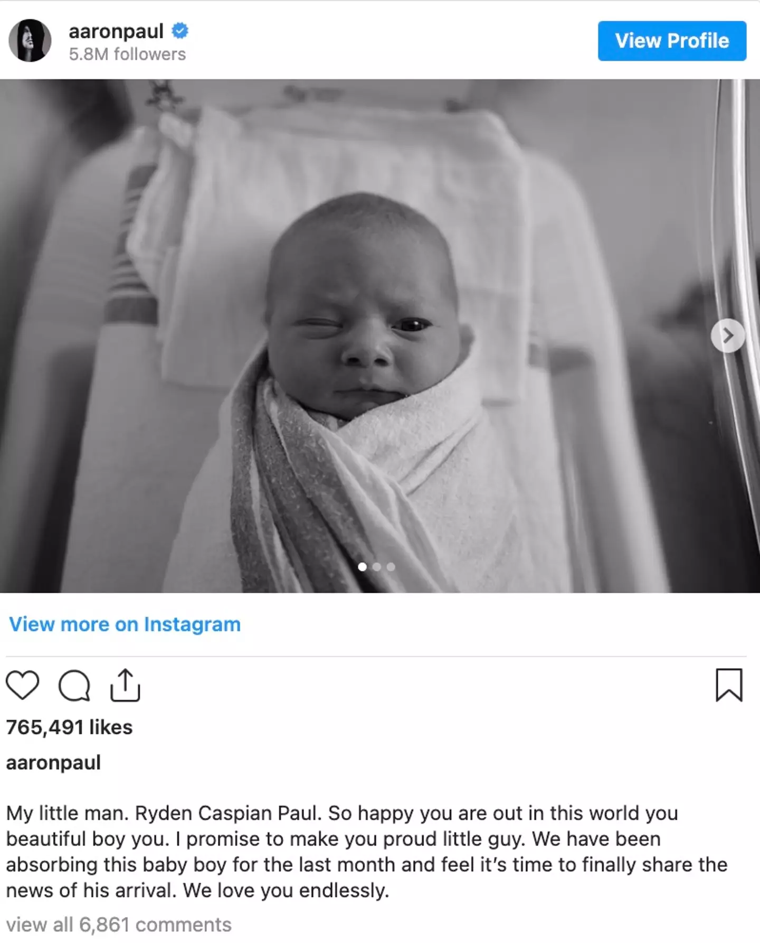The height and width of the screenshot is (943, 760).
Task: Open comments via speech bubble icon
Action: (74, 686)
